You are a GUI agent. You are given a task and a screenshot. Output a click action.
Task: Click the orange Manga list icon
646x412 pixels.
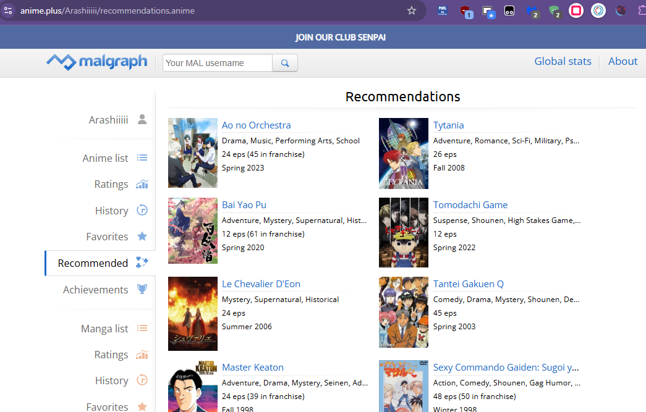coord(142,328)
